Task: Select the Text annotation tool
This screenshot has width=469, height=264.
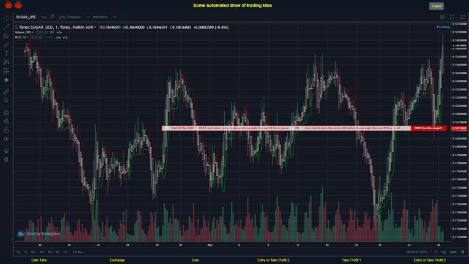Action: 6,54
